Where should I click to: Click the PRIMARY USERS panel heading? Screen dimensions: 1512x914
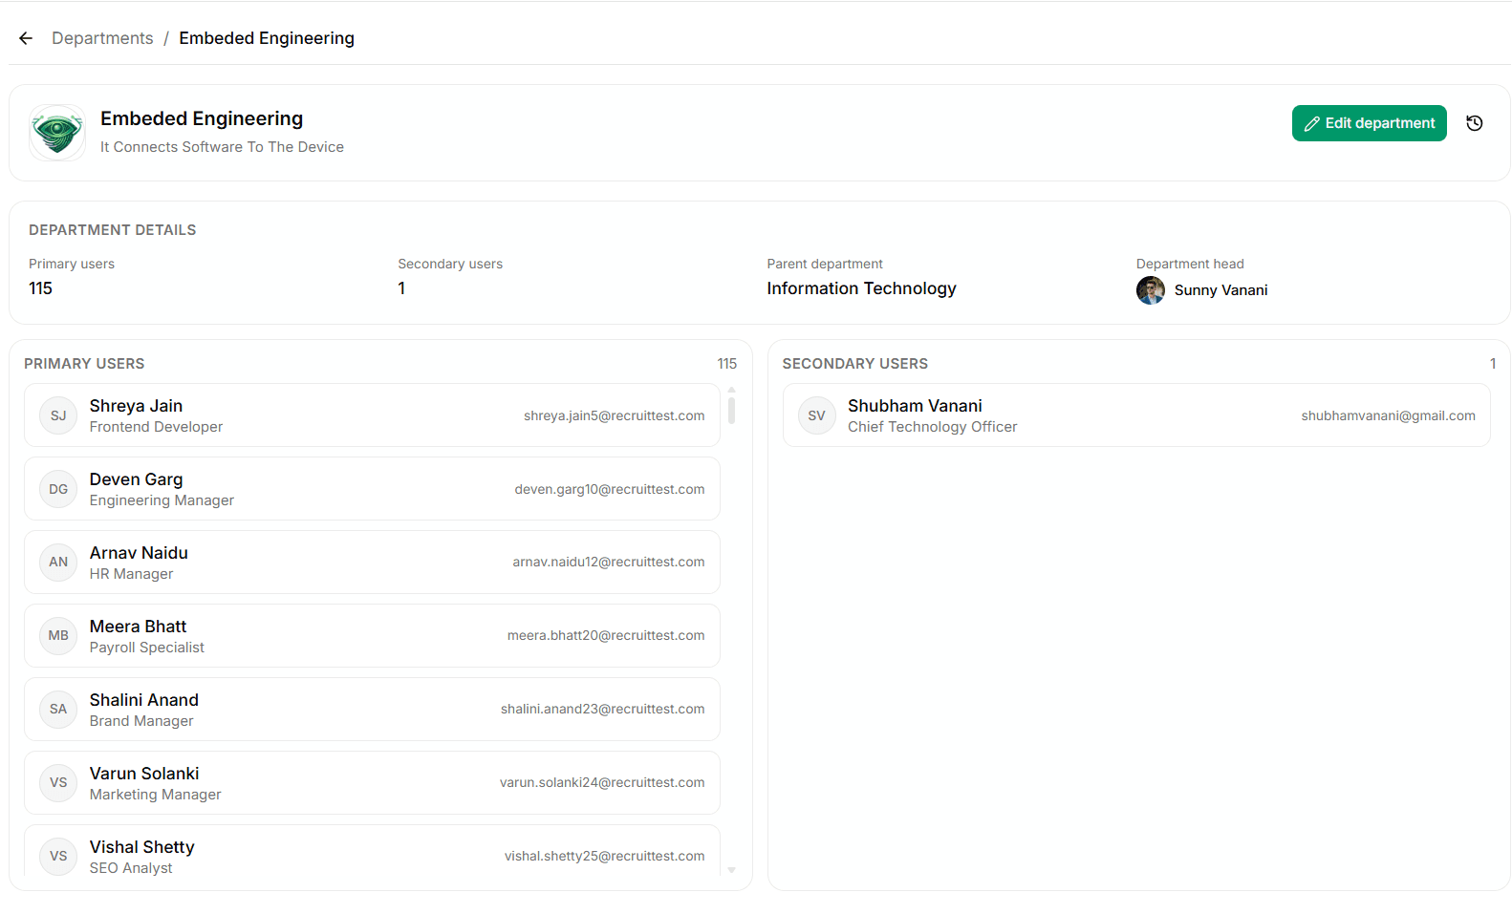(84, 364)
